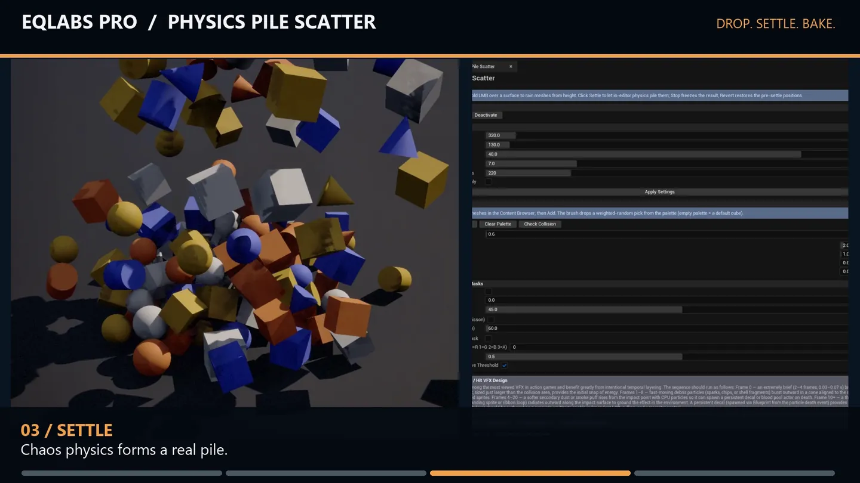Toggle the mask checkbox below 60.0 field

pos(489,338)
